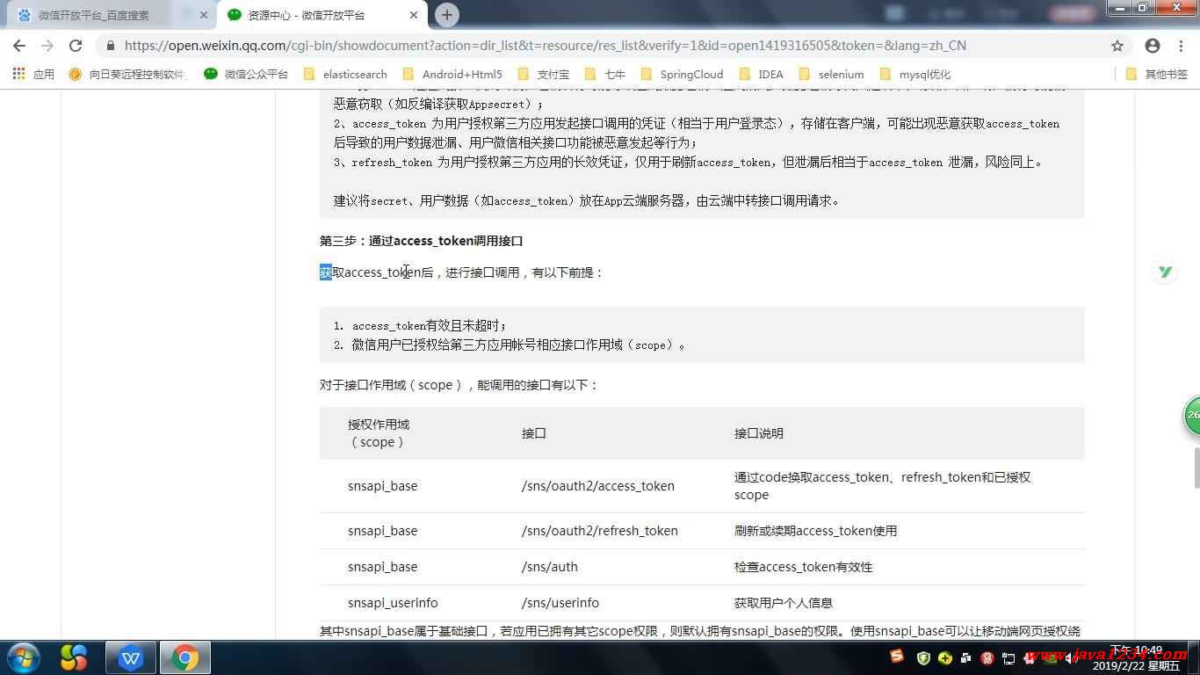
Task: Click snsapi_userinfo scope cell
Action: (x=393, y=603)
